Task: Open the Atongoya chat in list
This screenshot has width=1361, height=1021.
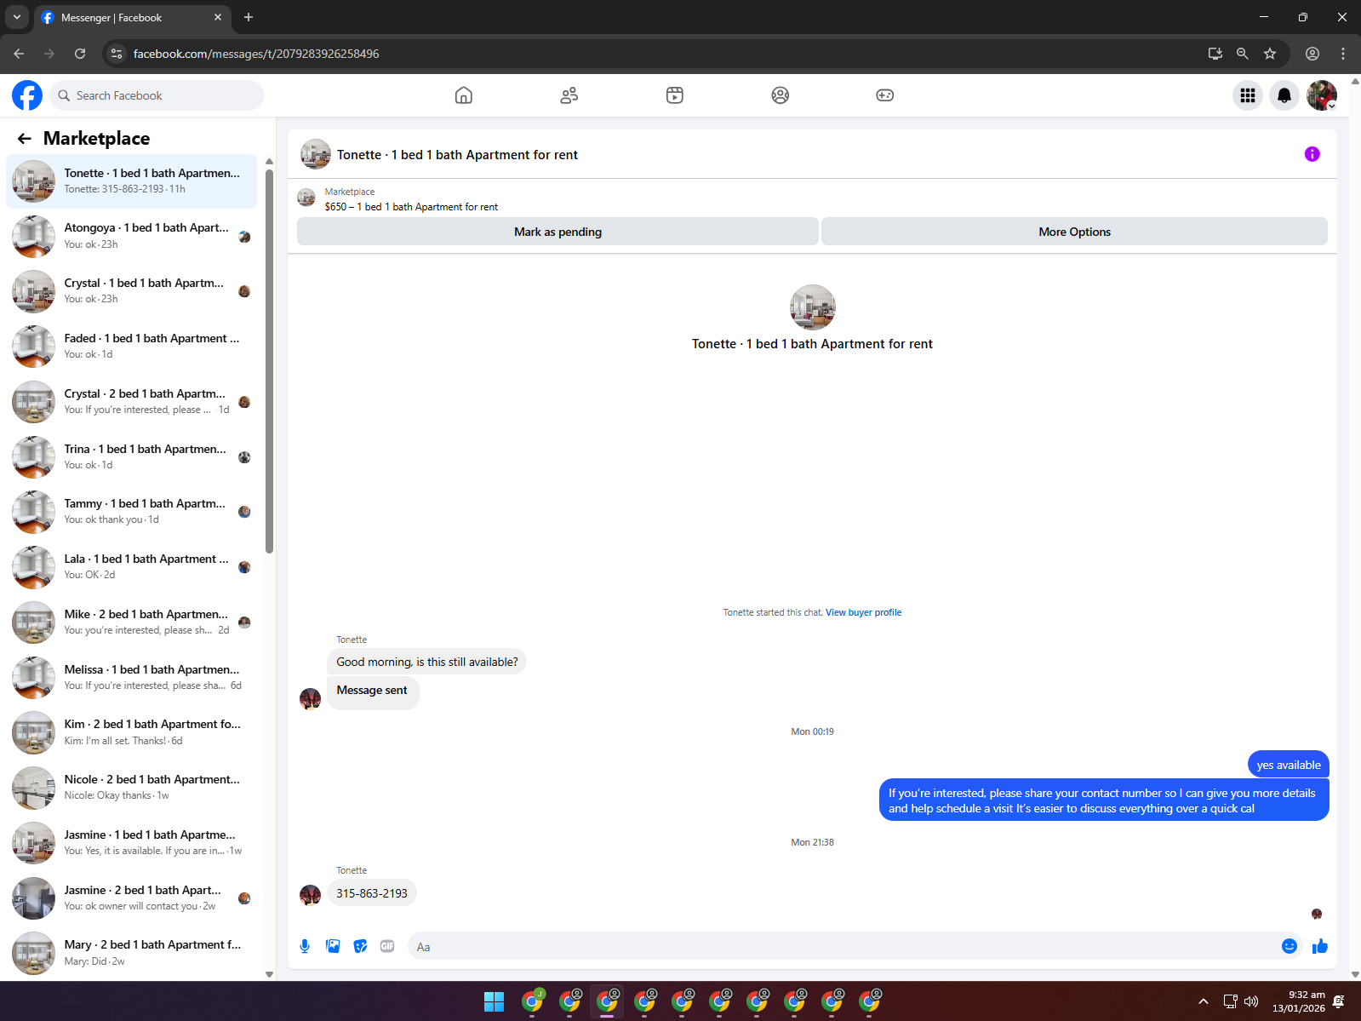Action: 132,237
